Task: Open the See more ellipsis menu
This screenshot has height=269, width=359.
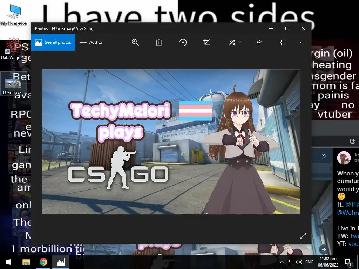Action: pyautogui.click(x=303, y=42)
